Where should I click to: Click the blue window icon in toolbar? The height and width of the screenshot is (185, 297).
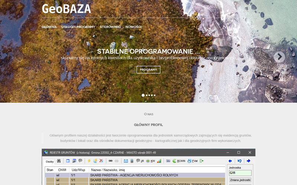coord(68,161)
